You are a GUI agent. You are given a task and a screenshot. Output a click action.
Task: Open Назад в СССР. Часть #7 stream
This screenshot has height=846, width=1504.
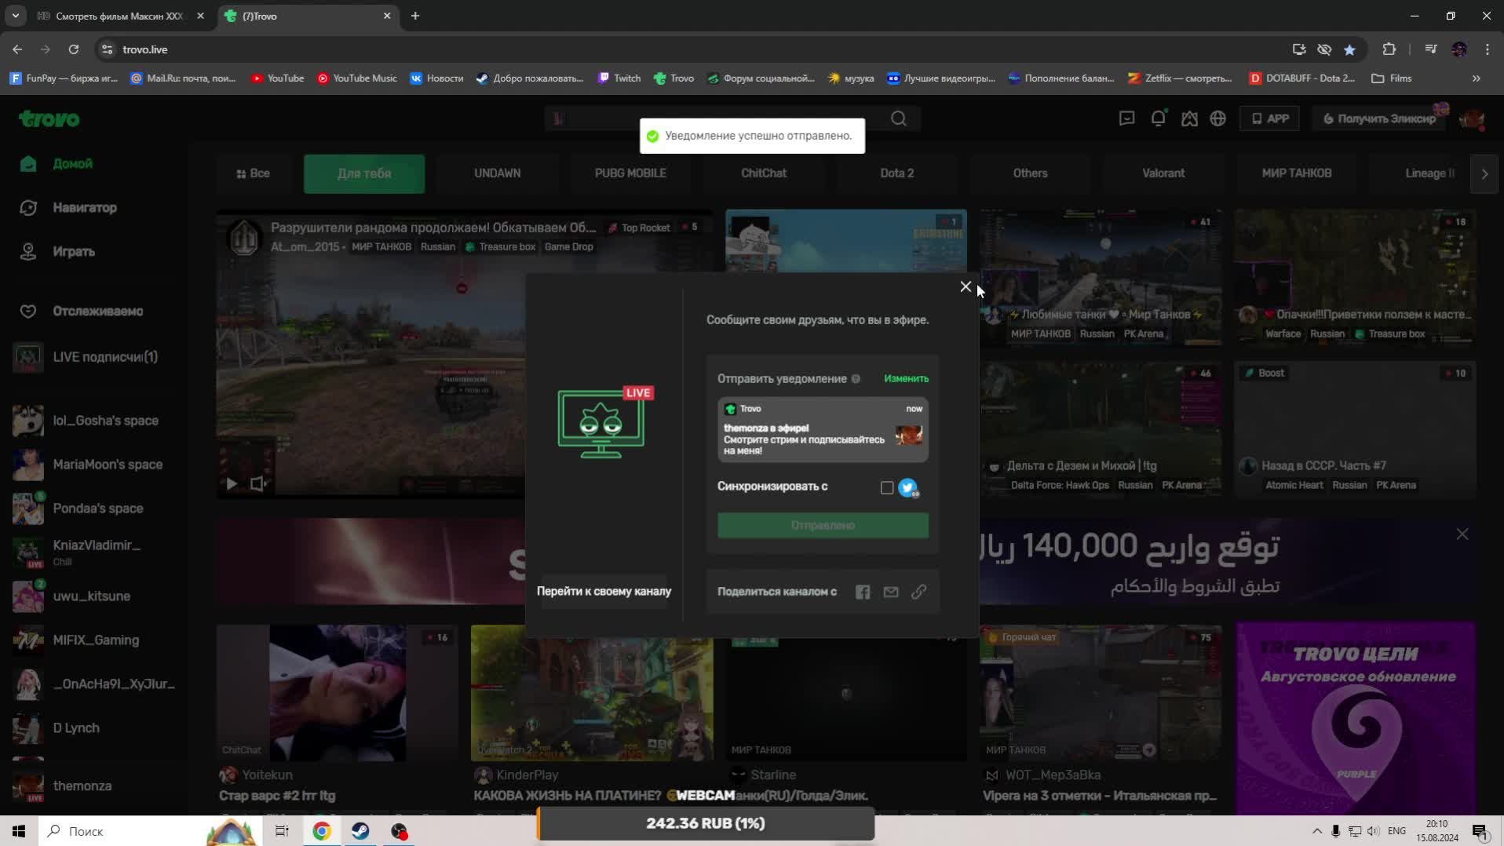(x=1355, y=428)
